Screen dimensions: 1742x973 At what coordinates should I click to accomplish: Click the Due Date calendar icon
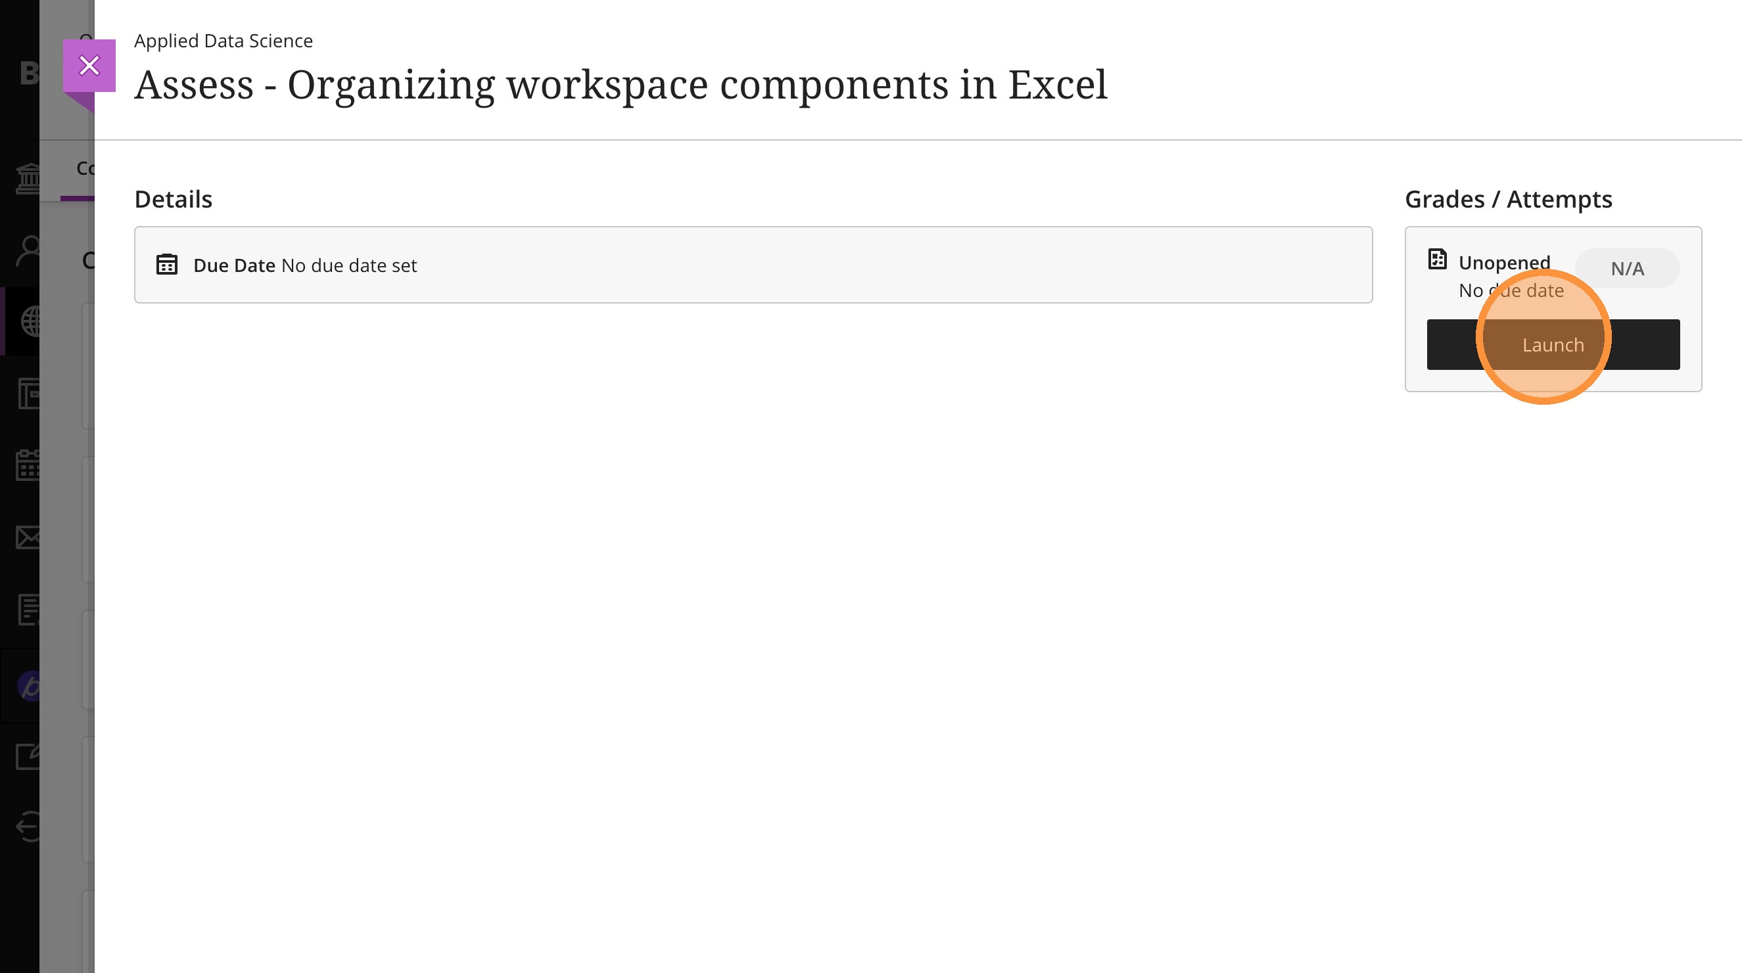point(166,265)
